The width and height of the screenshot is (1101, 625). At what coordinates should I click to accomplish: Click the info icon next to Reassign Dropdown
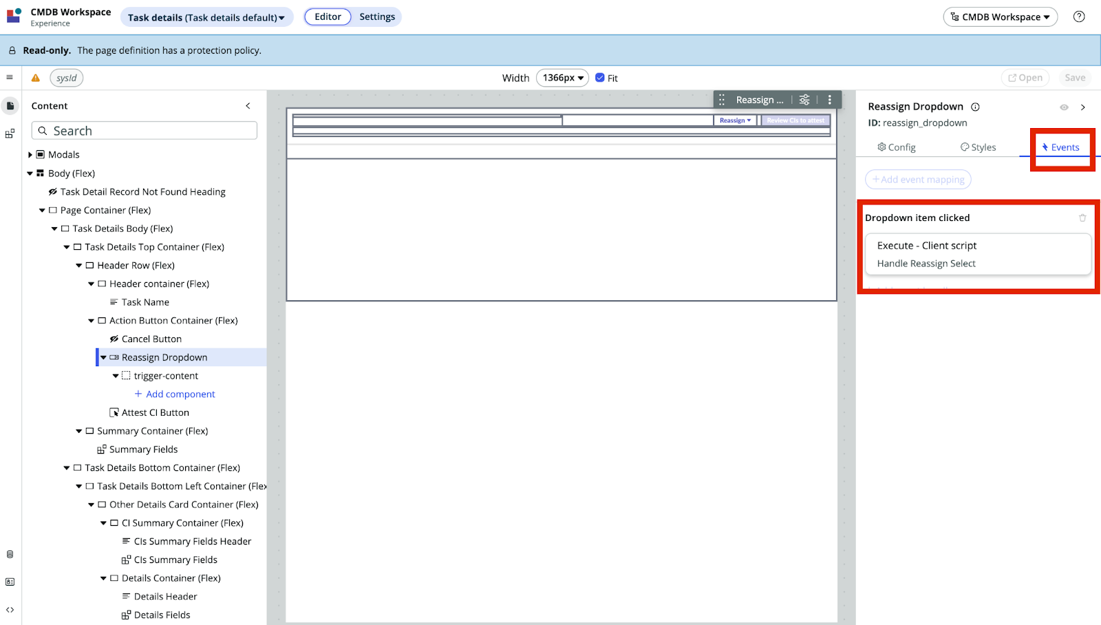[976, 107]
